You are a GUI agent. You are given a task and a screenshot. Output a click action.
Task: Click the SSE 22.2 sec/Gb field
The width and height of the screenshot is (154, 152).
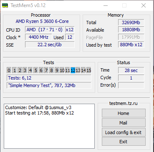point(50,45)
